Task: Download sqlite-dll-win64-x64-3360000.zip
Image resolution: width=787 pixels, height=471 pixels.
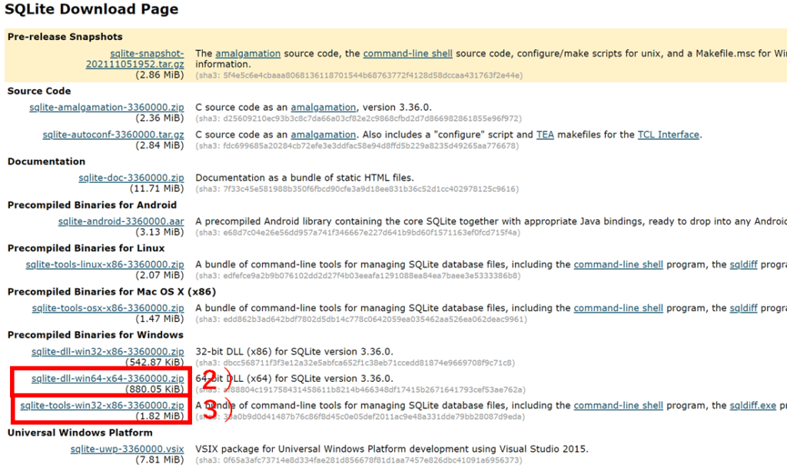Action: 108,379
